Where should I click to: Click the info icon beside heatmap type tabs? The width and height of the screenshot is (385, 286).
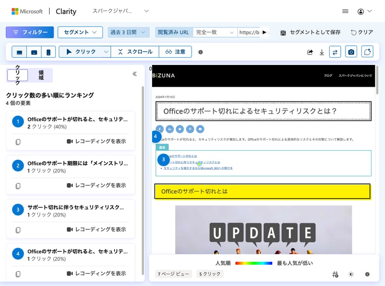point(201,52)
